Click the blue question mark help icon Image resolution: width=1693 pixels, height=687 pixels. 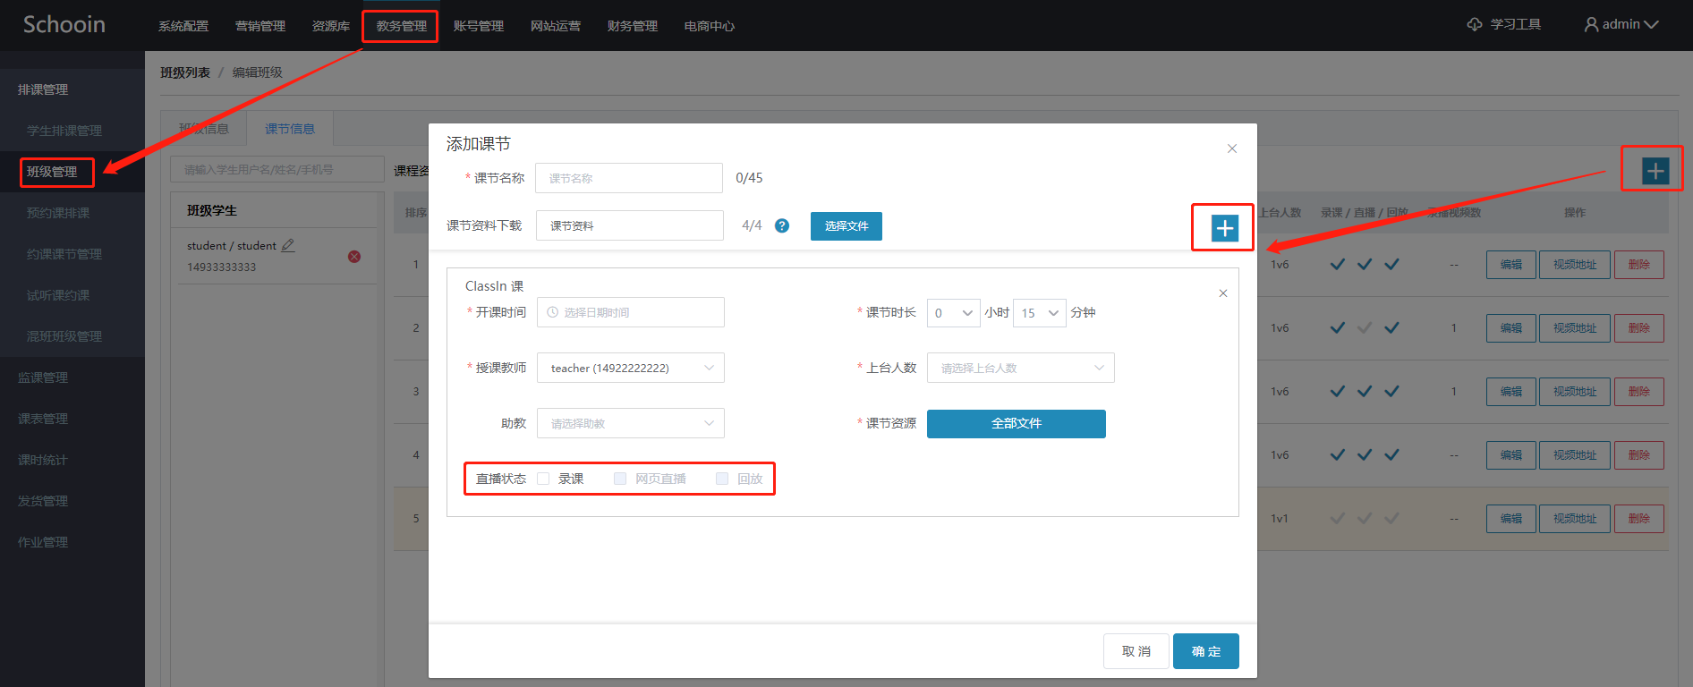[782, 225]
